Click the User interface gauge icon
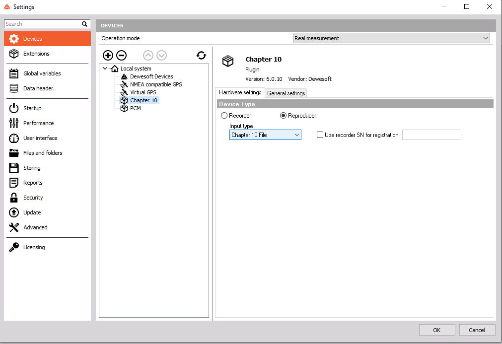Viewport: 502px width, 344px height. [14, 138]
